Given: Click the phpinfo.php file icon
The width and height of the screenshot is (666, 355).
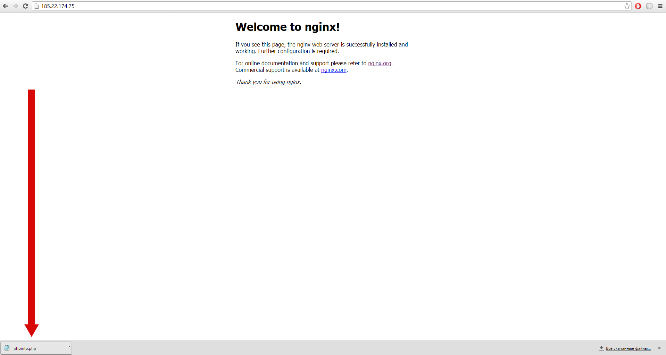Looking at the screenshot, I should pos(7,348).
